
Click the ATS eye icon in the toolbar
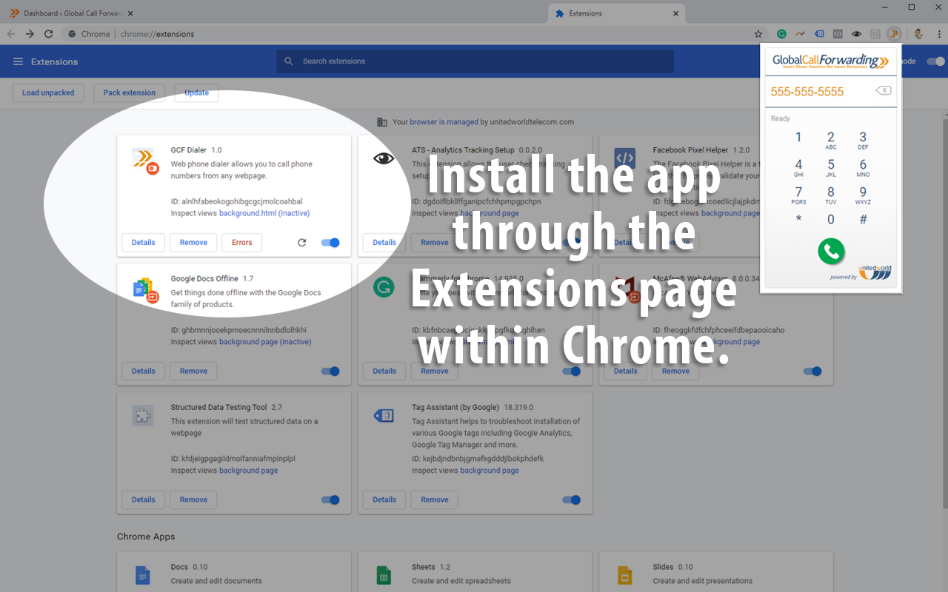(856, 34)
